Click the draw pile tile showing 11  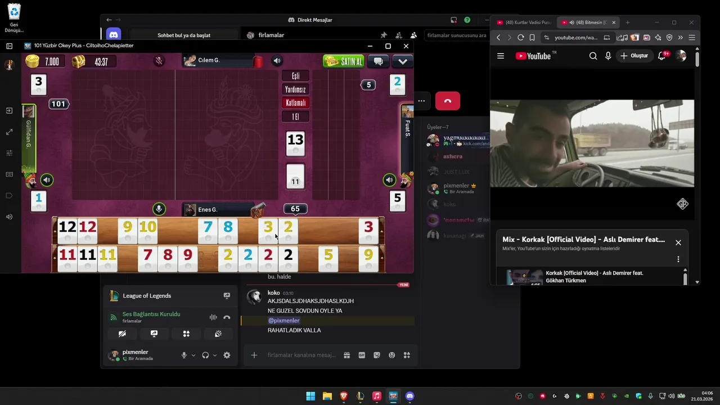[x=295, y=175]
